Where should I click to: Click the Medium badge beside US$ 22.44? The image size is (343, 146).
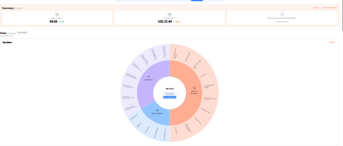[x=178, y=22]
